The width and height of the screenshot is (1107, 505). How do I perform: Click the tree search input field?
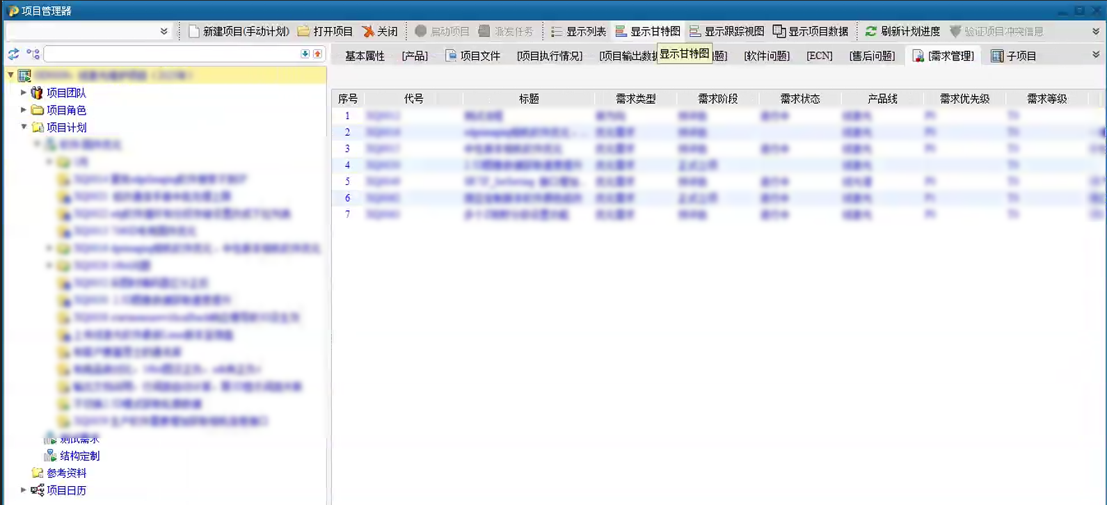point(170,54)
